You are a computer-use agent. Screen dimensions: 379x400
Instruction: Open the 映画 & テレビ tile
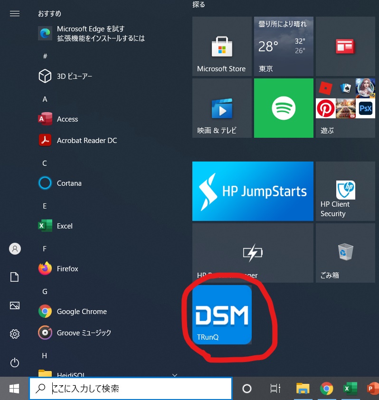(222, 108)
